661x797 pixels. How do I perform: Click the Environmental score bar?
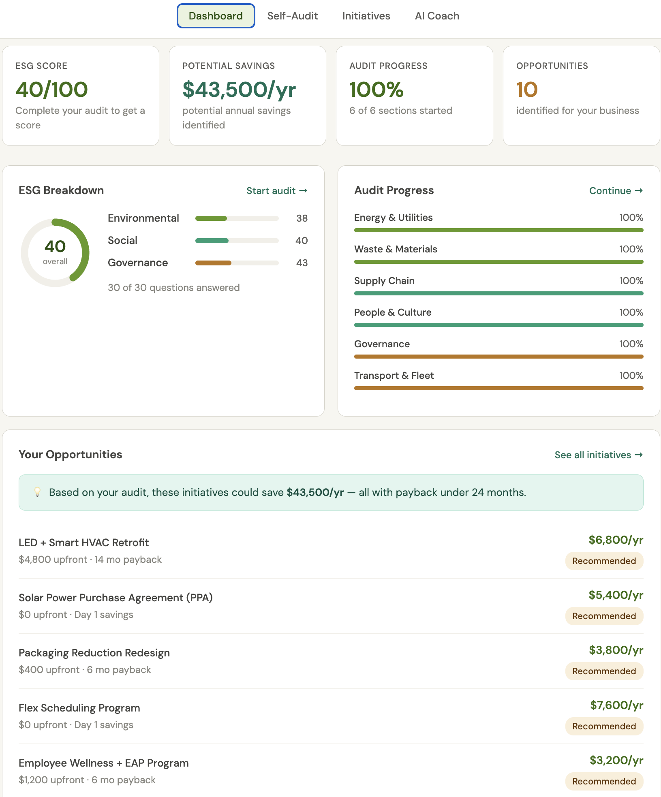coord(237,218)
